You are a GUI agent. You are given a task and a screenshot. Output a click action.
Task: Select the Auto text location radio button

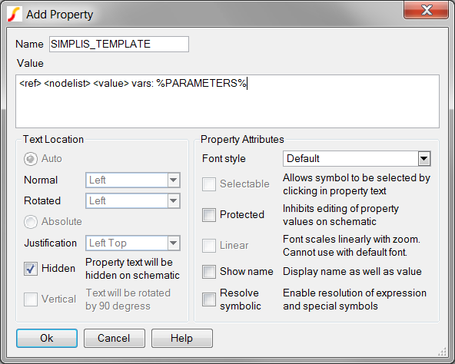pyautogui.click(x=31, y=159)
